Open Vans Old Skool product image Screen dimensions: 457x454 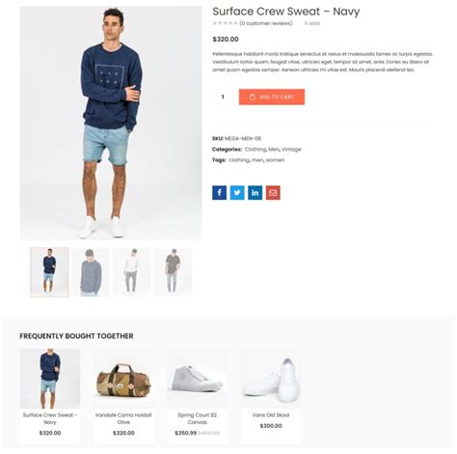point(271,378)
